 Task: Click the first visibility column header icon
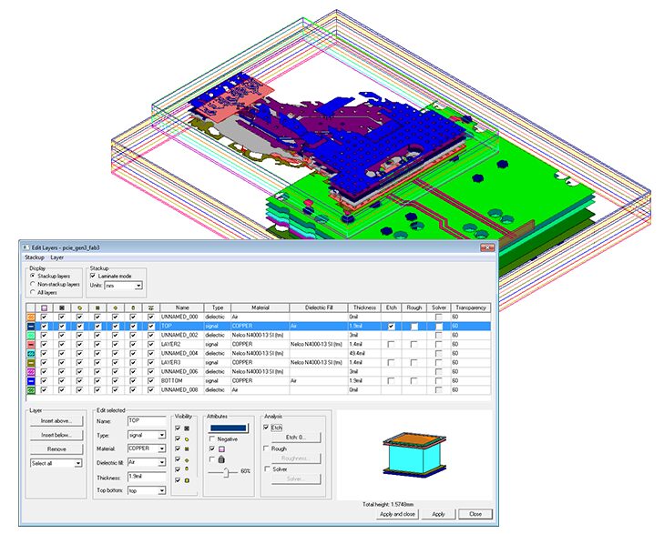[43, 307]
